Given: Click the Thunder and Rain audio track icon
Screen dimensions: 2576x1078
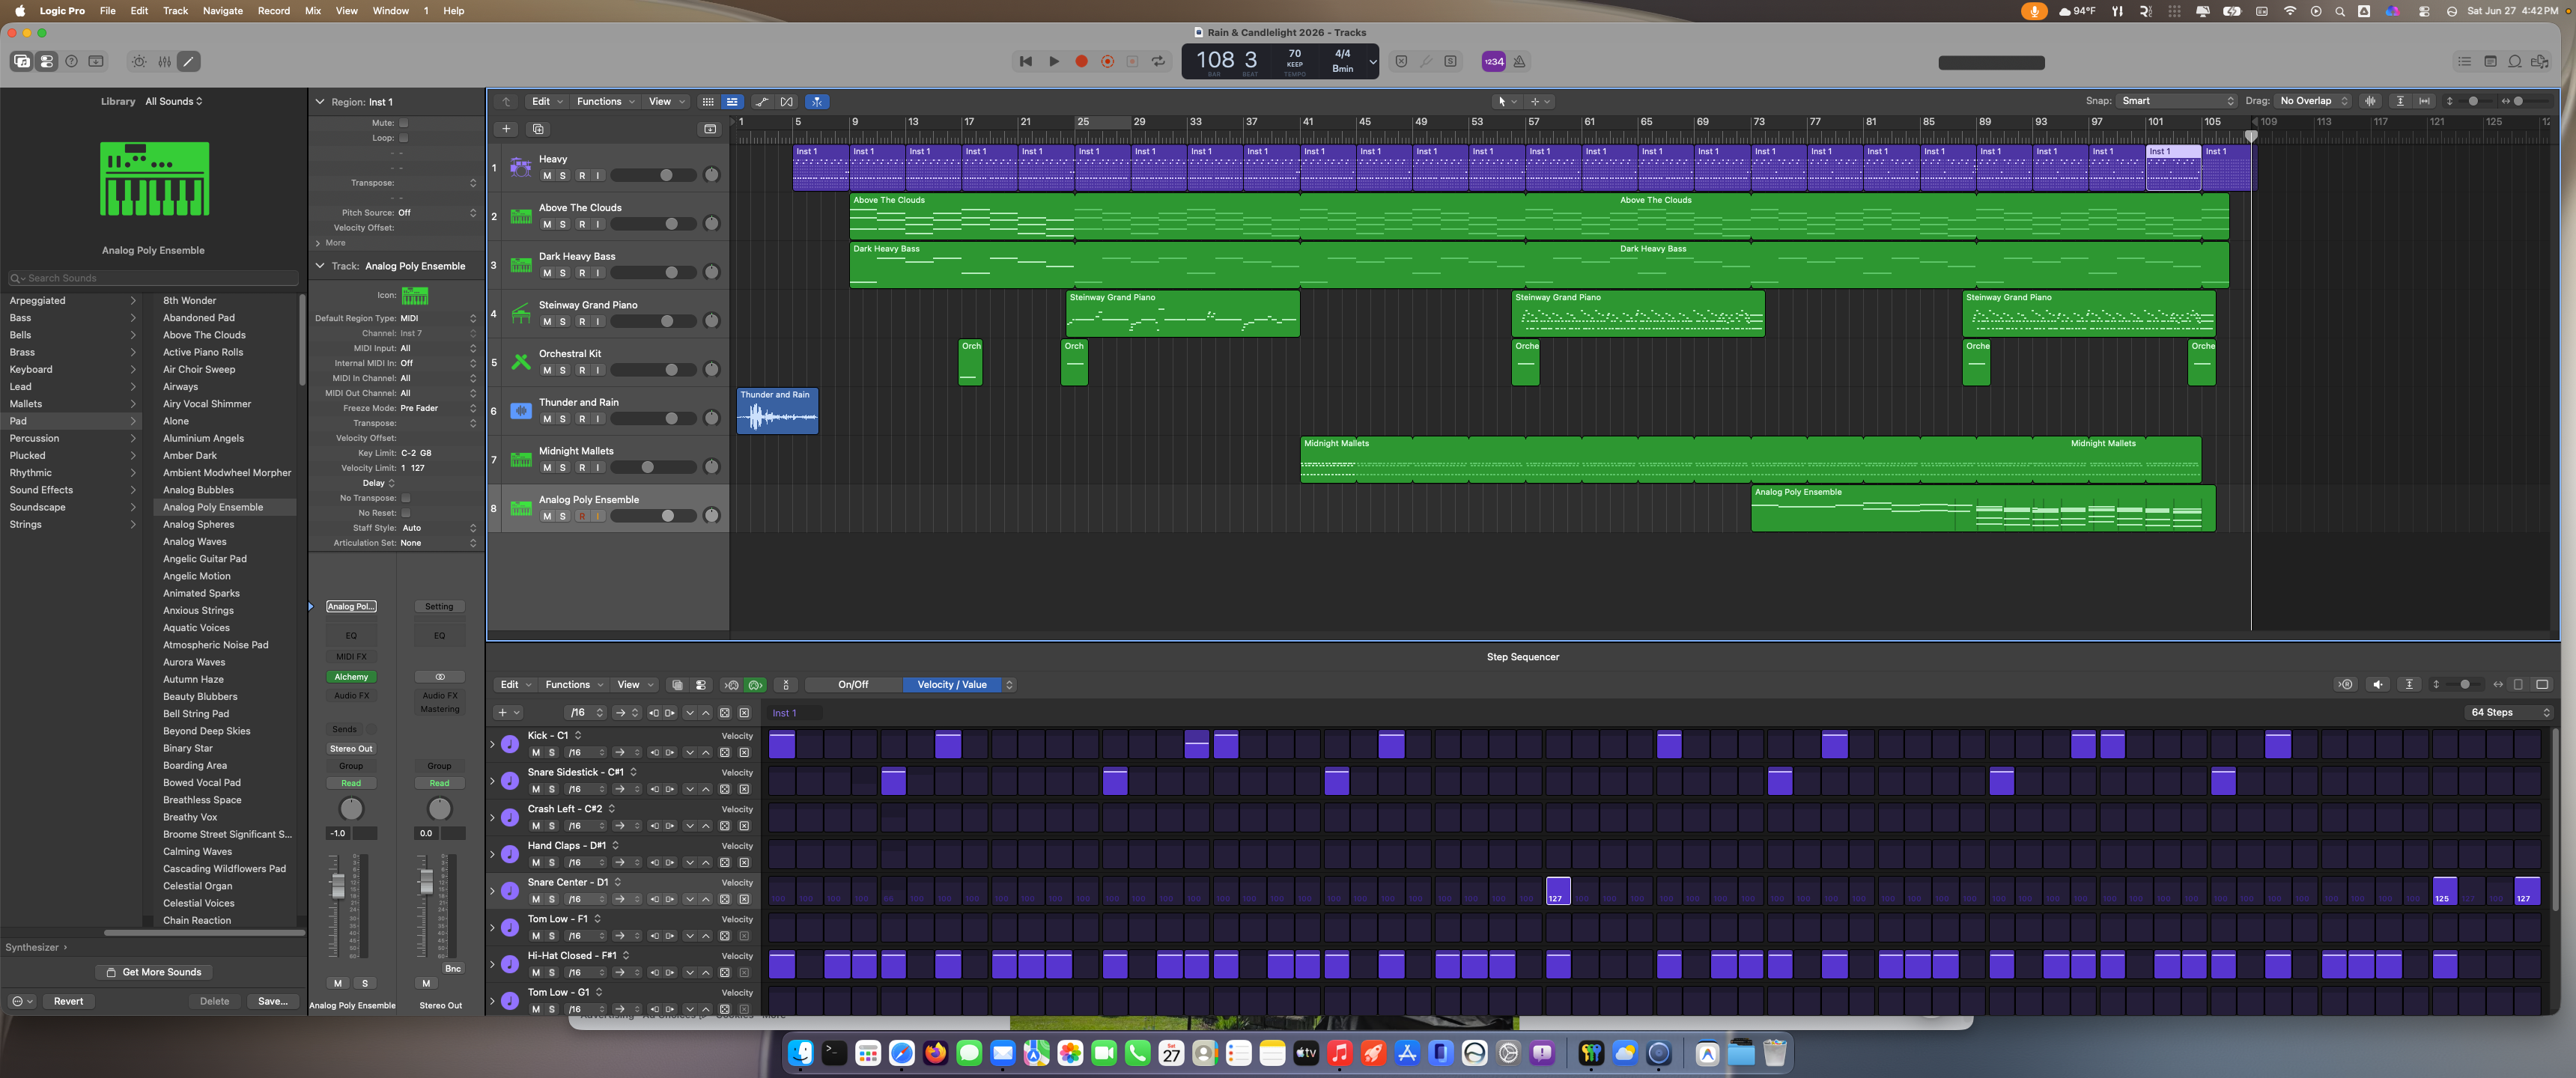Looking at the screenshot, I should (521, 411).
